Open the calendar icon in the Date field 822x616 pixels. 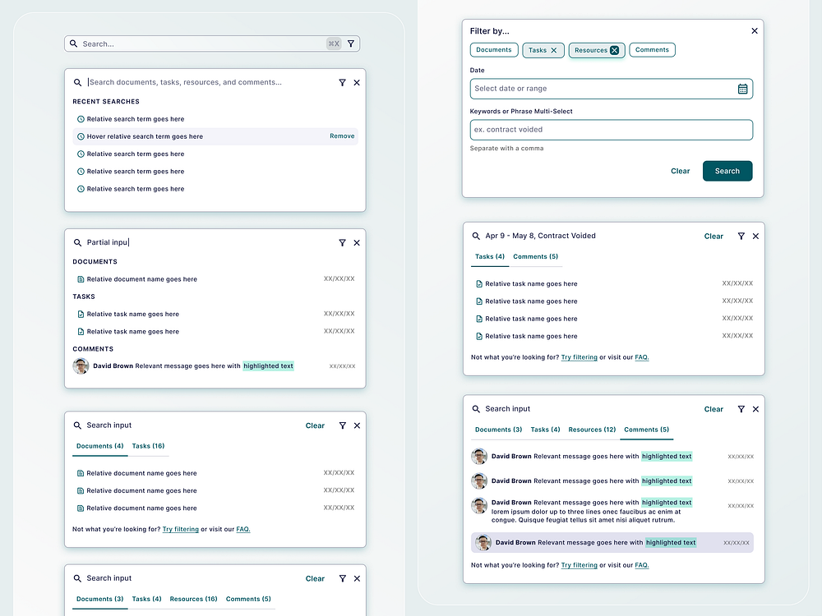point(743,89)
